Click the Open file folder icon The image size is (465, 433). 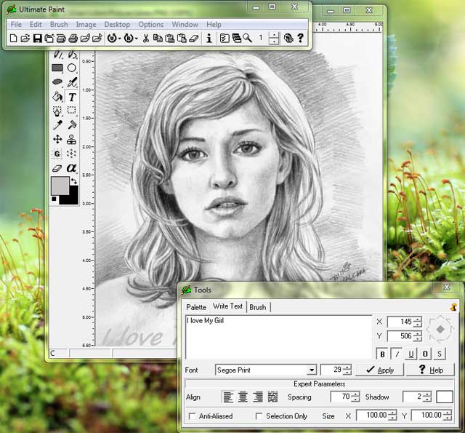pos(25,39)
